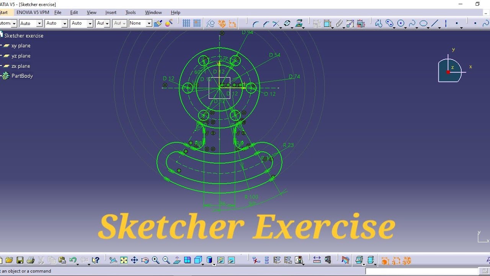490x276 pixels.
Task: Open the Tools menu
Action: tap(131, 12)
